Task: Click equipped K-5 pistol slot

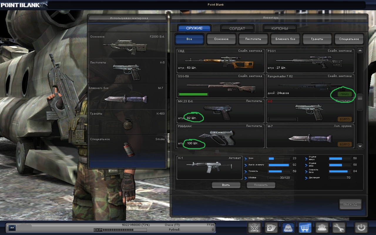Action: click(127, 71)
